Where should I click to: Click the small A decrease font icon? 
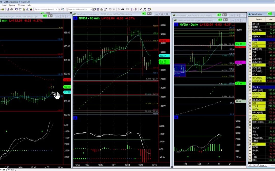click(141, 9)
